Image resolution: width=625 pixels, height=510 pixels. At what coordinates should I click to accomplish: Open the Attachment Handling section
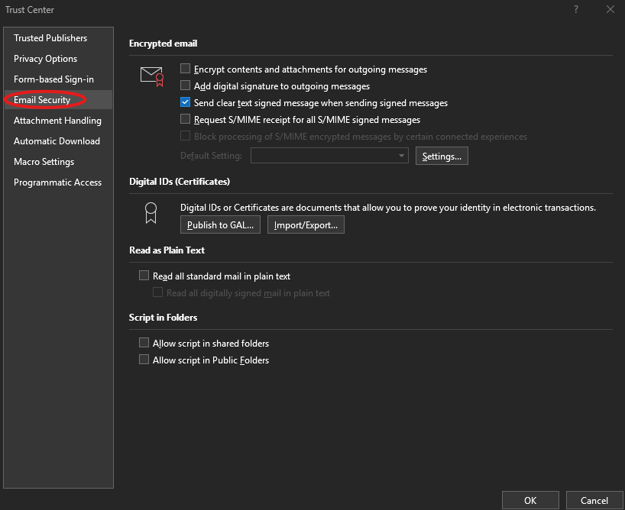click(57, 120)
